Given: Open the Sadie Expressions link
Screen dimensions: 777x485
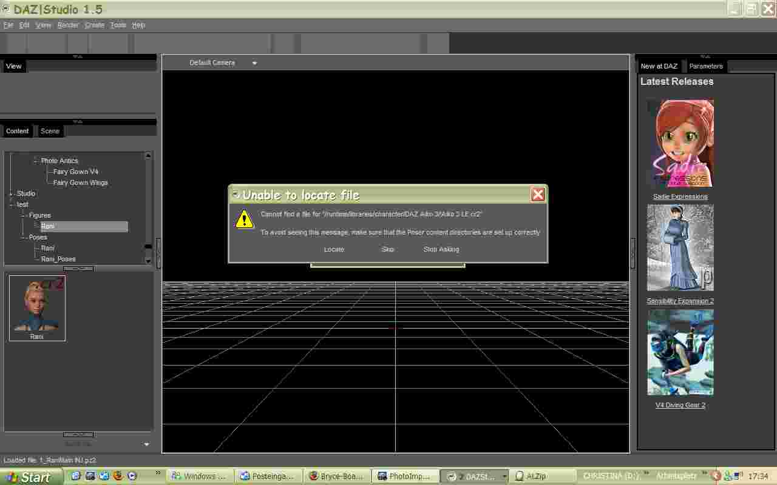Looking at the screenshot, I should (x=680, y=196).
